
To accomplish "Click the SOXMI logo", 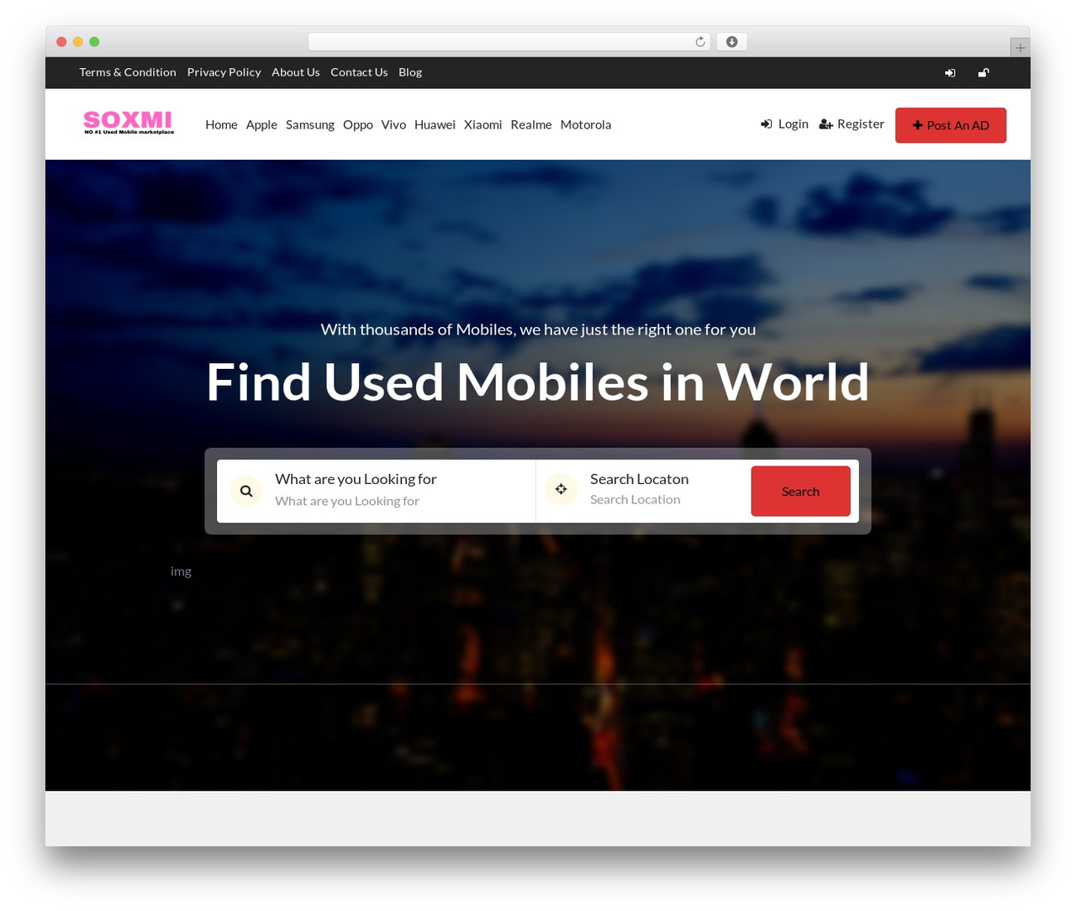I will coord(129,123).
